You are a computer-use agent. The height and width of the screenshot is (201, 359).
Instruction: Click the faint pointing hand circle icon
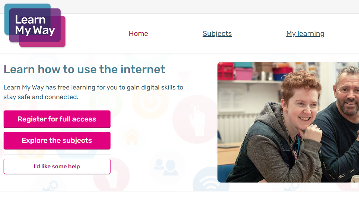coord(196,119)
